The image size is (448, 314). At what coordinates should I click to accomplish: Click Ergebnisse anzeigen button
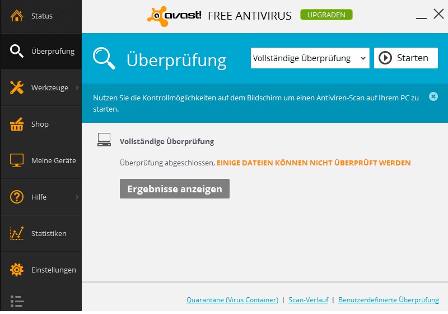point(175,189)
